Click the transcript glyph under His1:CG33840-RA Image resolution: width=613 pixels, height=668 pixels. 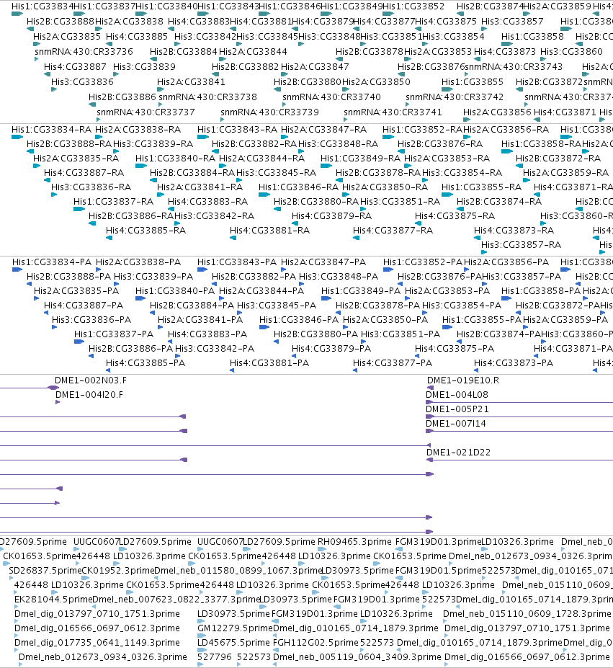point(141,166)
